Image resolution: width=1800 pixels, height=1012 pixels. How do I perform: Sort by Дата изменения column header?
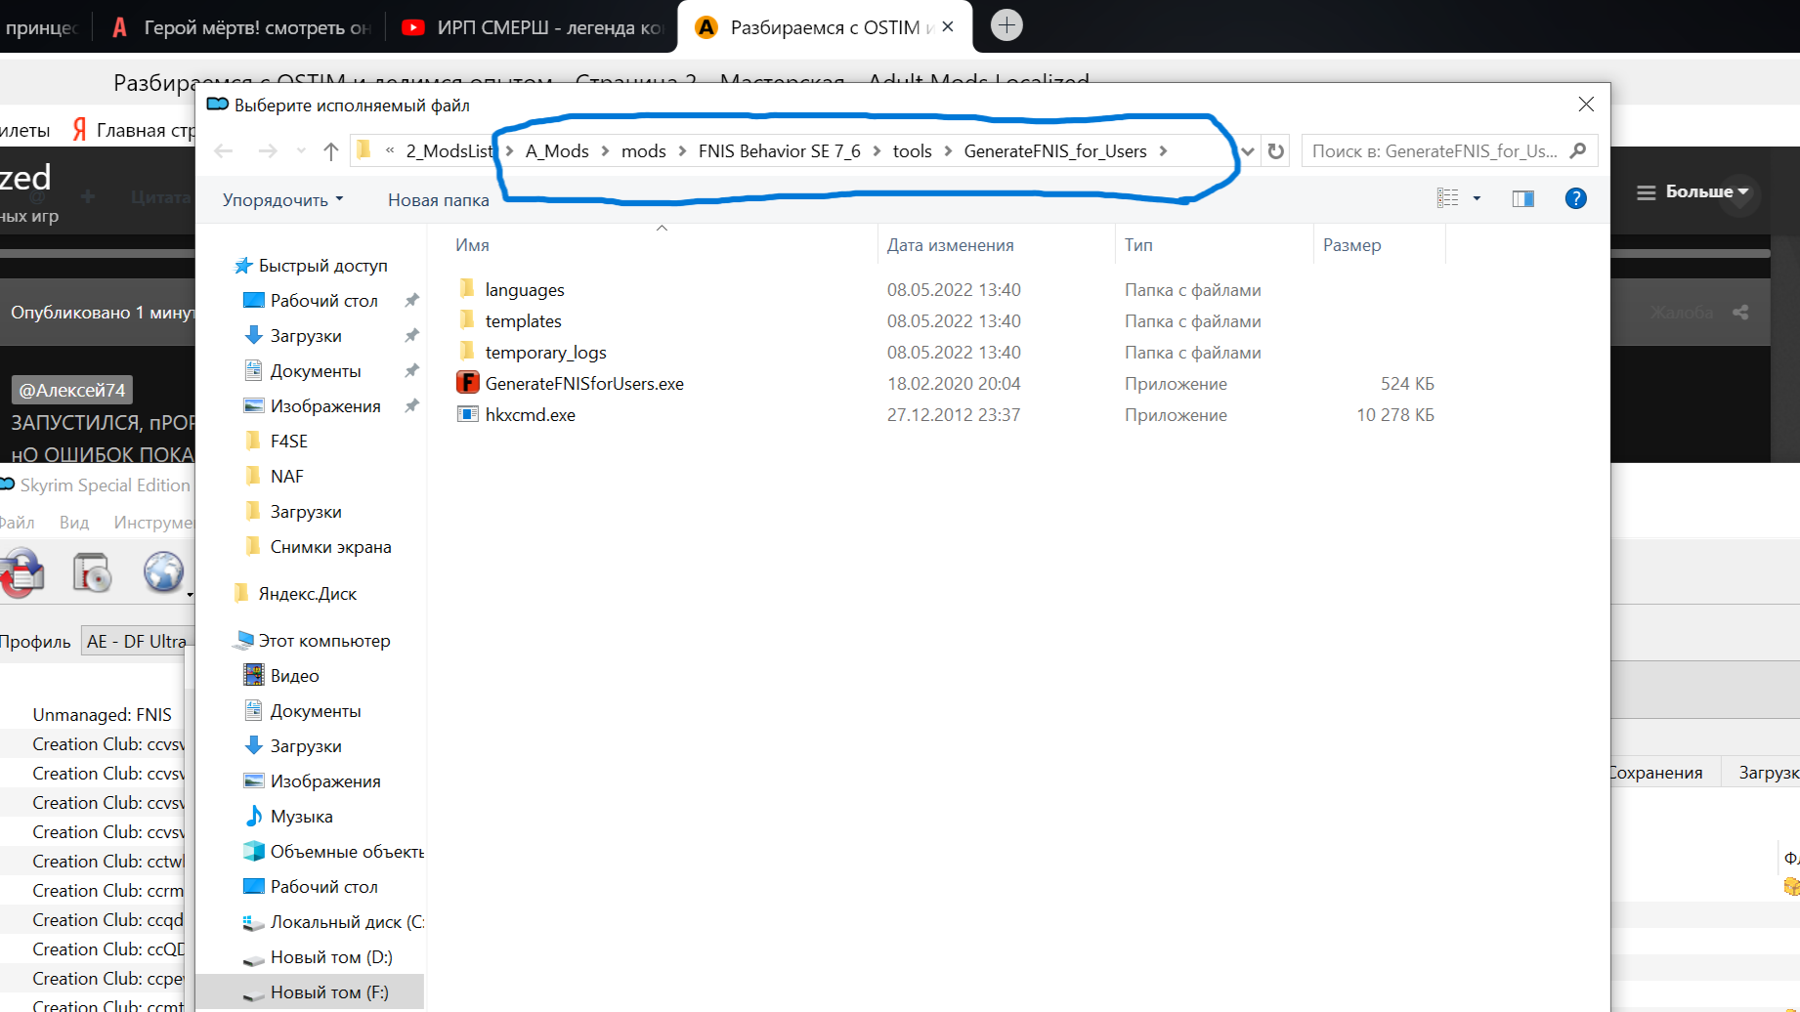click(950, 245)
